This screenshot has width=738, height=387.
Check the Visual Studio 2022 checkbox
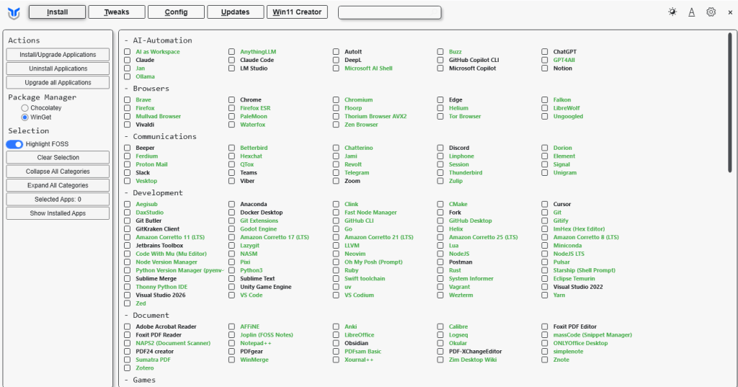[545, 287]
